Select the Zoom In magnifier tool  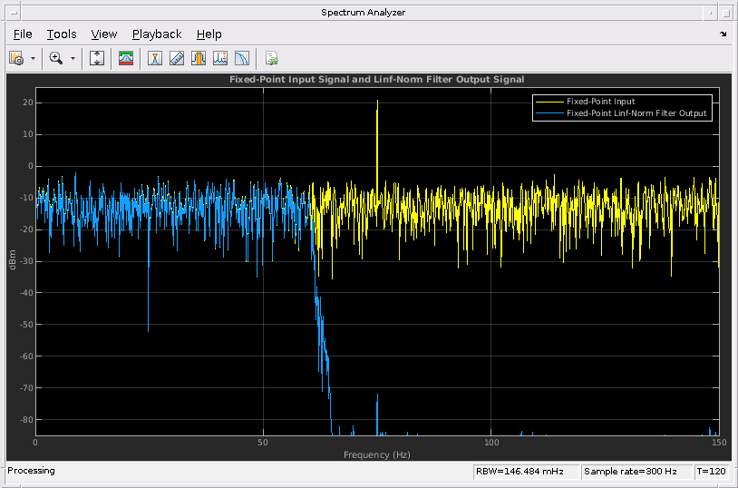(56, 58)
